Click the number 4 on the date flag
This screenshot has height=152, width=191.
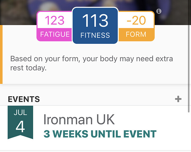(x=20, y=127)
